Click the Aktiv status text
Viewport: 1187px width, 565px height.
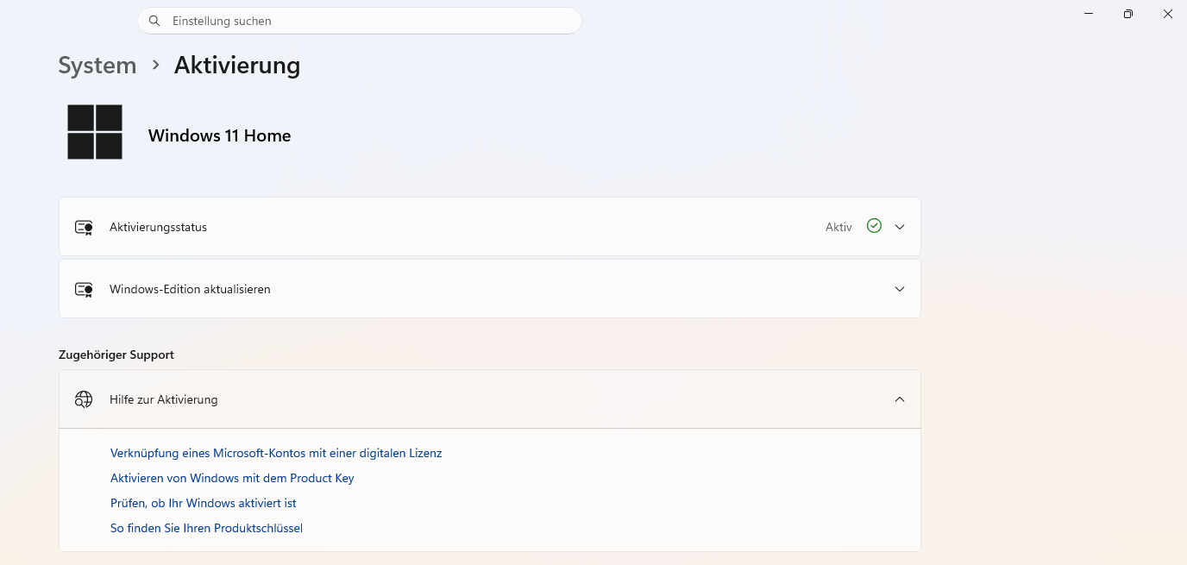[x=838, y=227]
